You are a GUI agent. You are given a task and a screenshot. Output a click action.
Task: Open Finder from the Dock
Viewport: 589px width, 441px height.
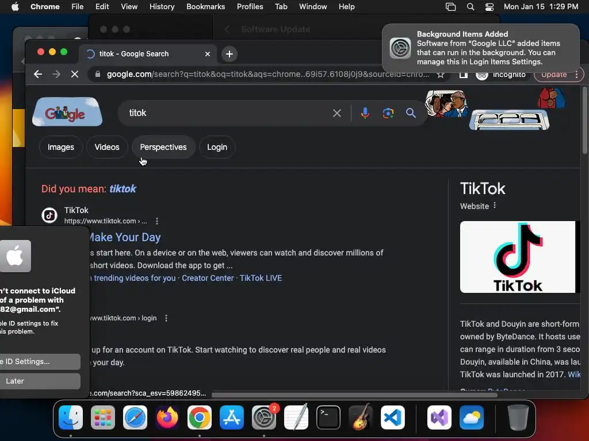pos(71,417)
